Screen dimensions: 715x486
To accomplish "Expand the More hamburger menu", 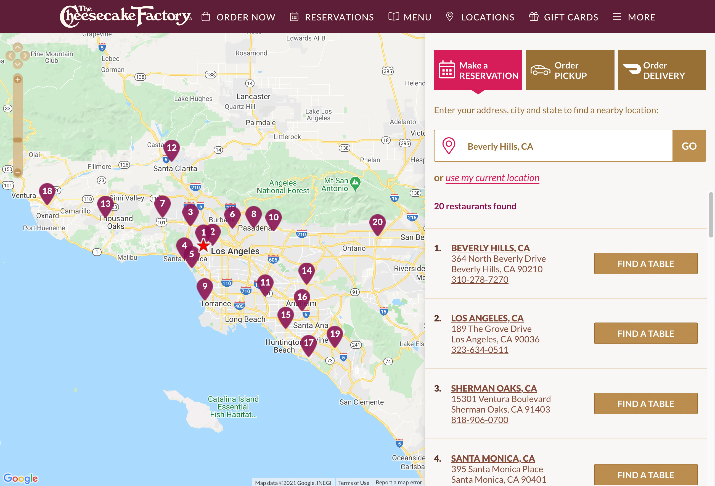I will (x=634, y=17).
